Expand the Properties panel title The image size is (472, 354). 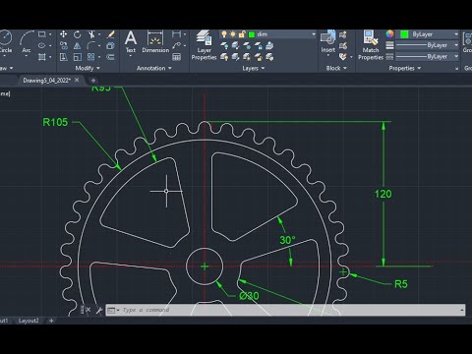click(404, 68)
